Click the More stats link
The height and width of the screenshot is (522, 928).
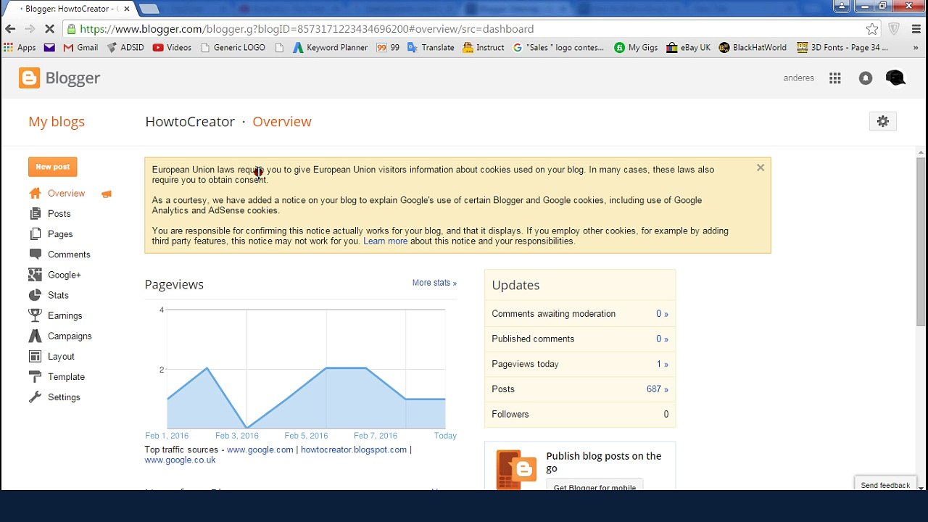click(x=434, y=283)
